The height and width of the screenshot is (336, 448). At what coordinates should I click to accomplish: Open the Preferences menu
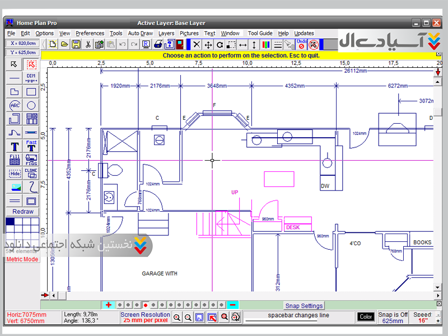tap(90, 33)
